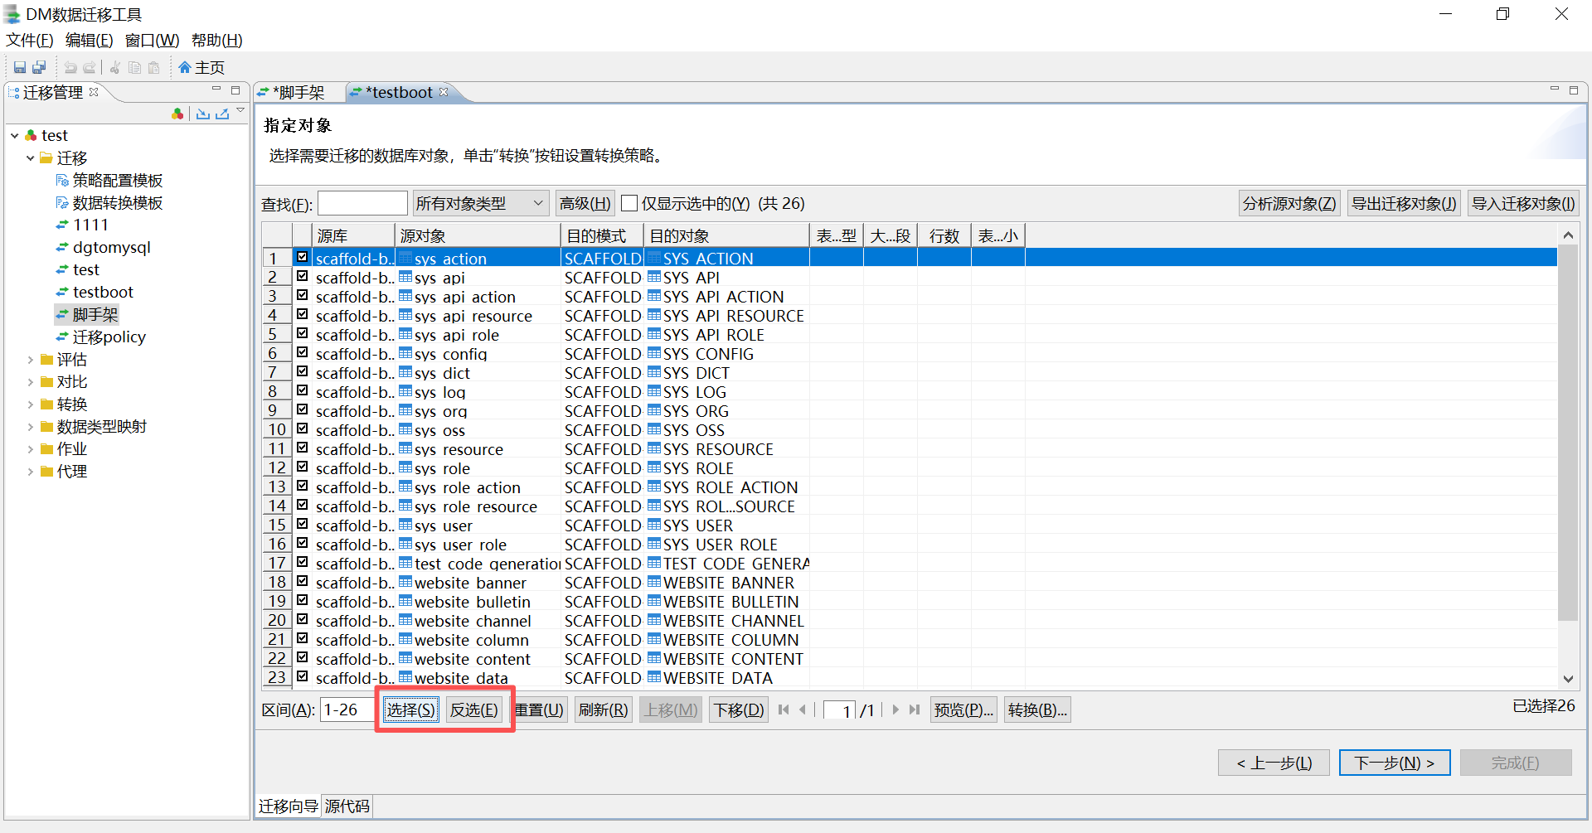Switch to the 脚手架 editor tab

[x=298, y=92]
